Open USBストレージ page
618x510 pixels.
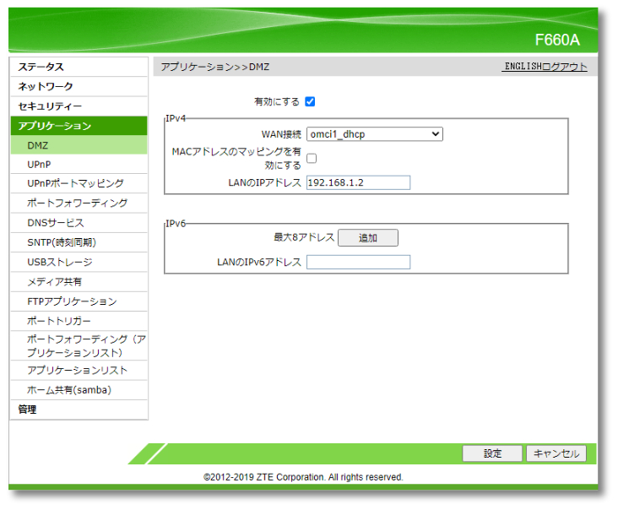79,262
